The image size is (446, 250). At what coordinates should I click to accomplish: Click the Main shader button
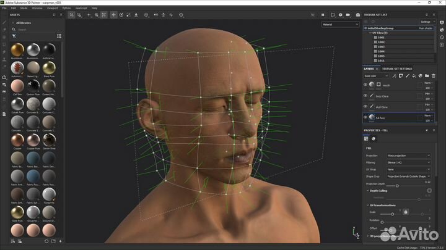pyautogui.click(x=426, y=28)
